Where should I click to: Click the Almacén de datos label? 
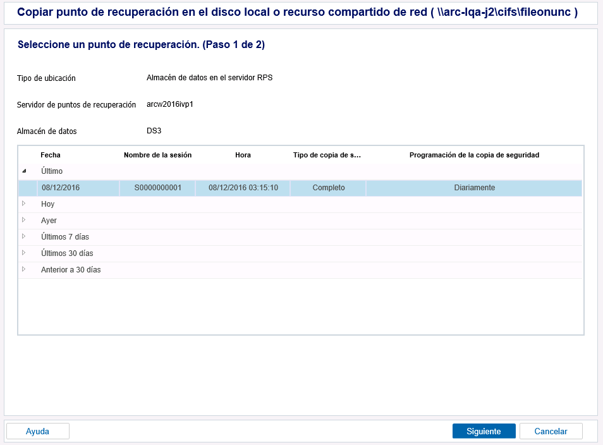click(47, 131)
